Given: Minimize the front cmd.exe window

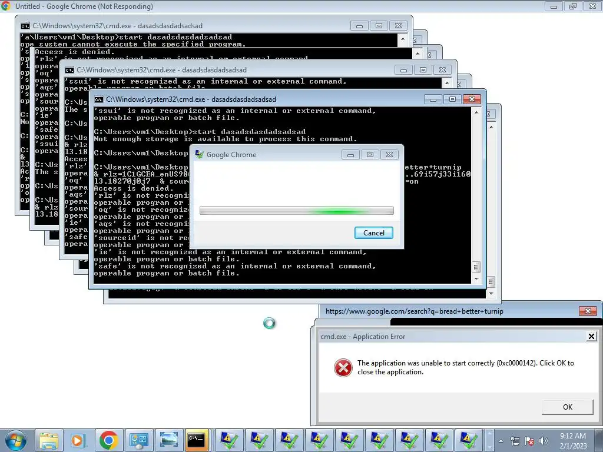Looking at the screenshot, I should 433,99.
